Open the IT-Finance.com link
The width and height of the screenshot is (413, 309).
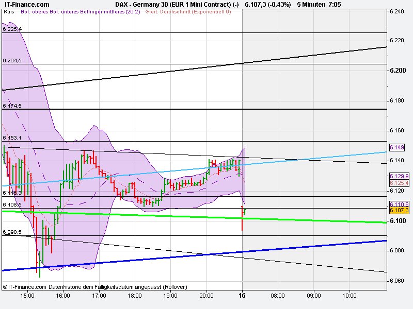click(x=27, y=4)
